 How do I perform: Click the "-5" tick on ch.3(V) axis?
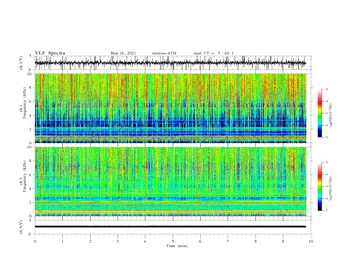coord(30,234)
